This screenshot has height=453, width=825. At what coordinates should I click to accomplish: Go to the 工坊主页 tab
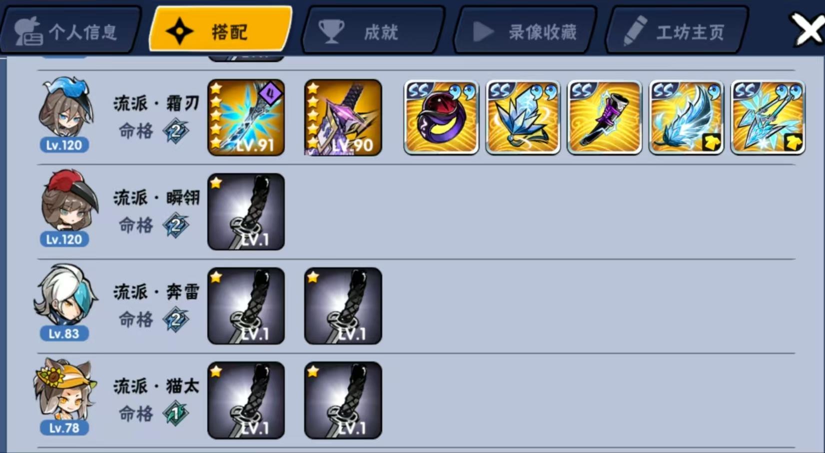point(677,31)
